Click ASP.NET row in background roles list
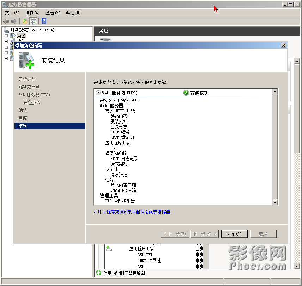The image size is (302, 286). click(x=145, y=255)
